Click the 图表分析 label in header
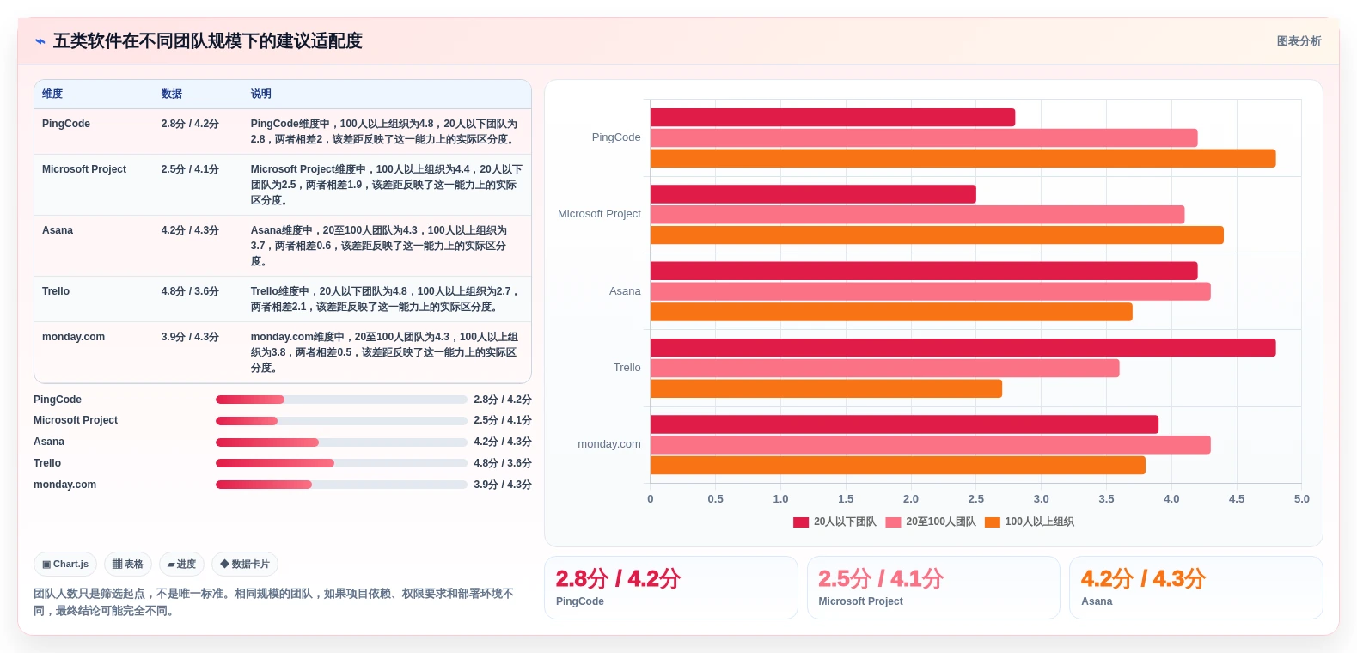Image resolution: width=1357 pixels, height=653 pixels. (1299, 41)
